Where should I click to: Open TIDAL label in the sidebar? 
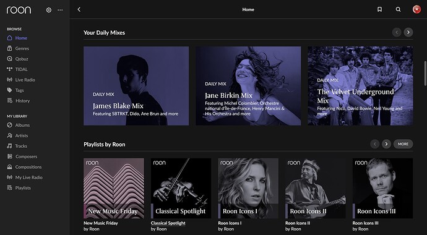(x=22, y=69)
